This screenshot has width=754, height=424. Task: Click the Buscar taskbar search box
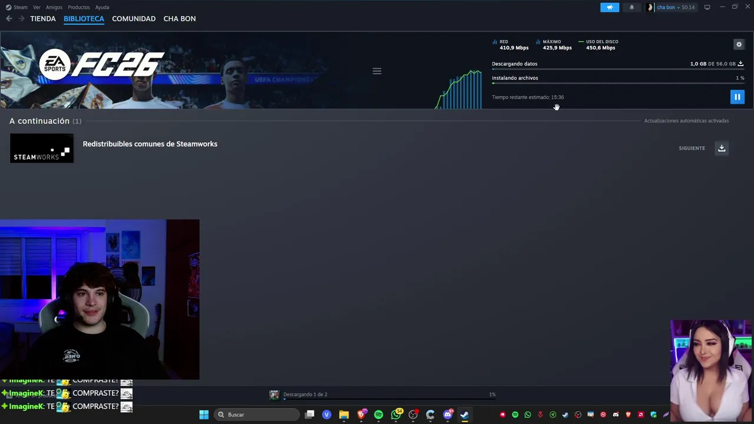coord(257,415)
